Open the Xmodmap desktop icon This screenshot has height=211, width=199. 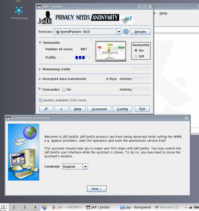pyautogui.click(x=19, y=13)
